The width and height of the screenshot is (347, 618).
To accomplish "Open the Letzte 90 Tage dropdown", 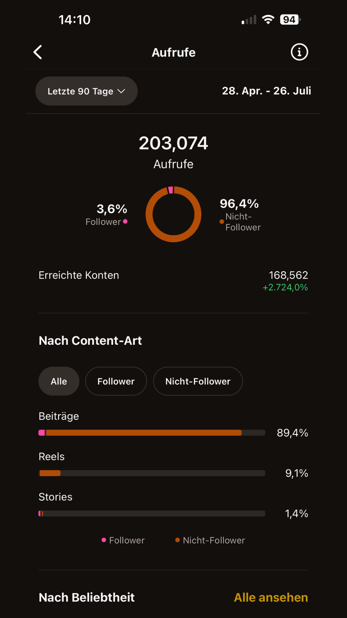I will click(x=86, y=91).
